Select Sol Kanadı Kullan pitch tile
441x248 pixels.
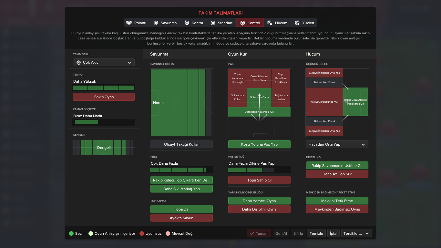237,97
